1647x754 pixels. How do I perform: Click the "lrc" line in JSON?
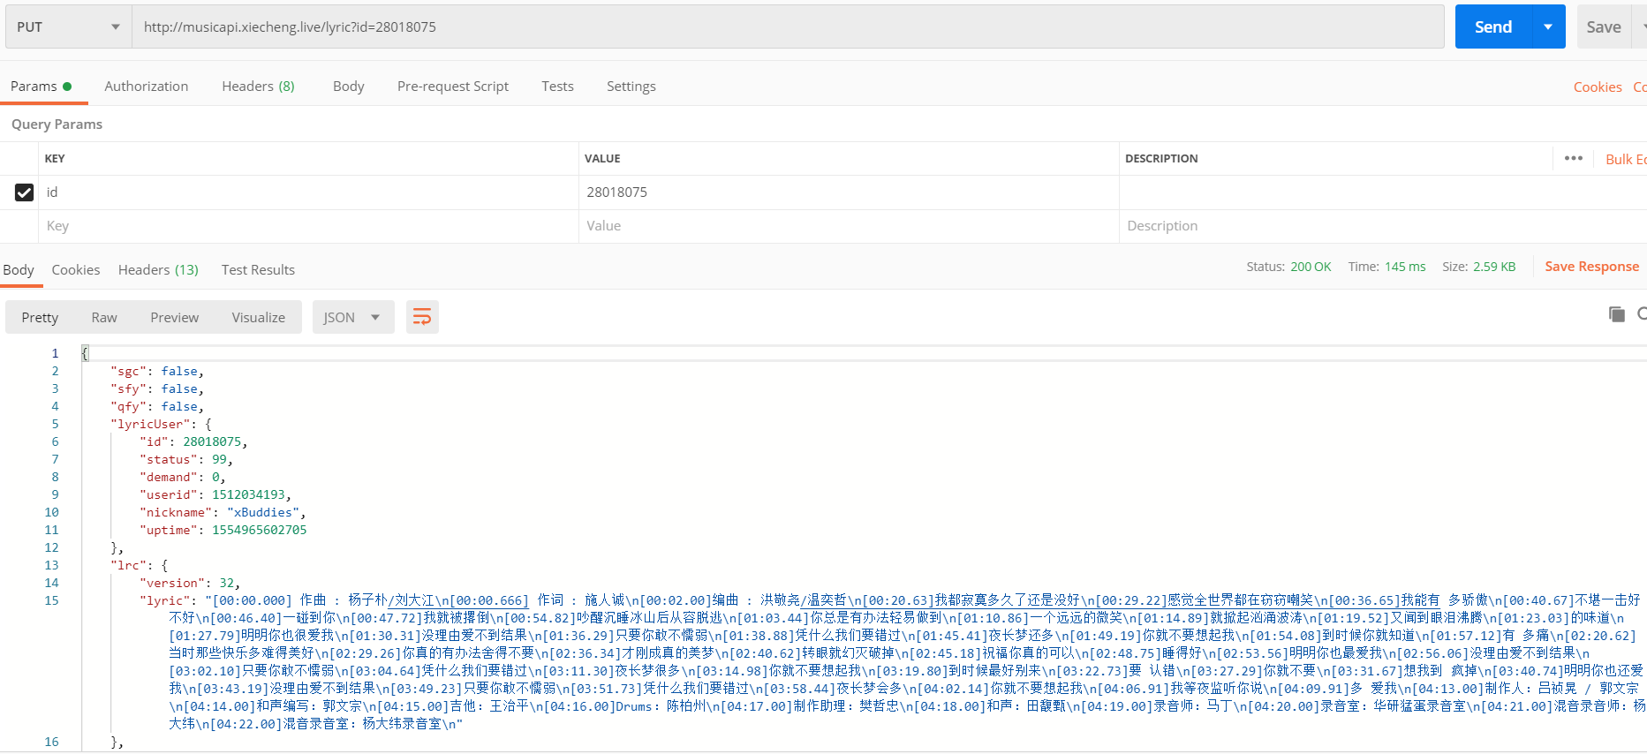[x=140, y=565]
